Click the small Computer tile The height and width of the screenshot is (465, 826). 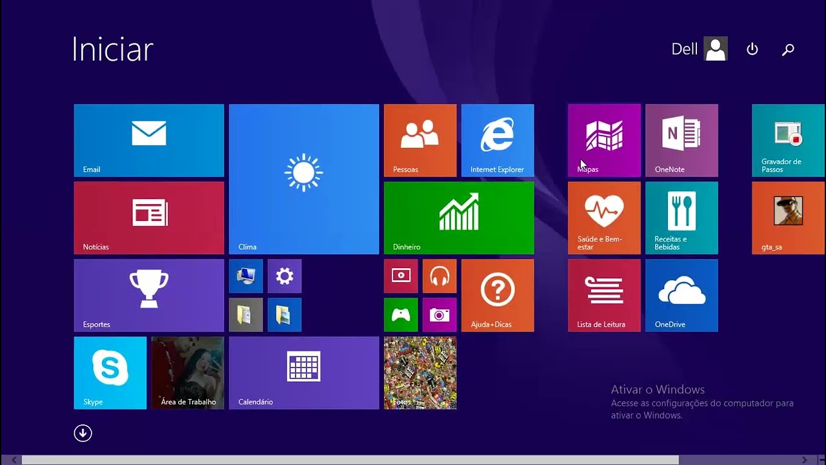(246, 276)
